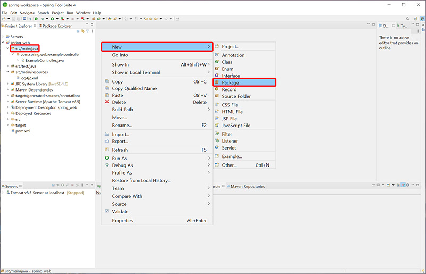The width and height of the screenshot is (426, 274).
Task: Choose Interface in the New submenu
Action: pos(244,76)
